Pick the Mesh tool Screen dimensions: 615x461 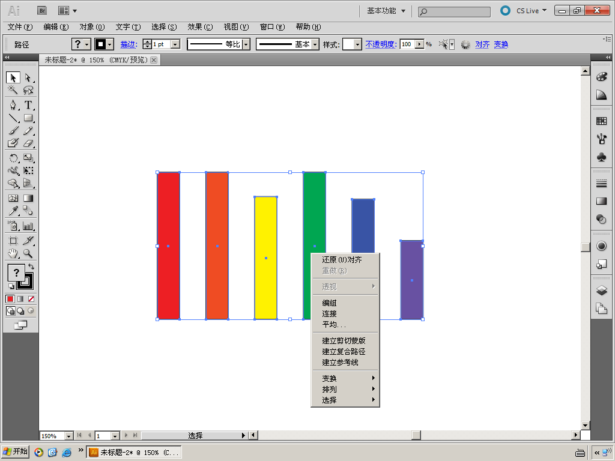pyautogui.click(x=13, y=198)
